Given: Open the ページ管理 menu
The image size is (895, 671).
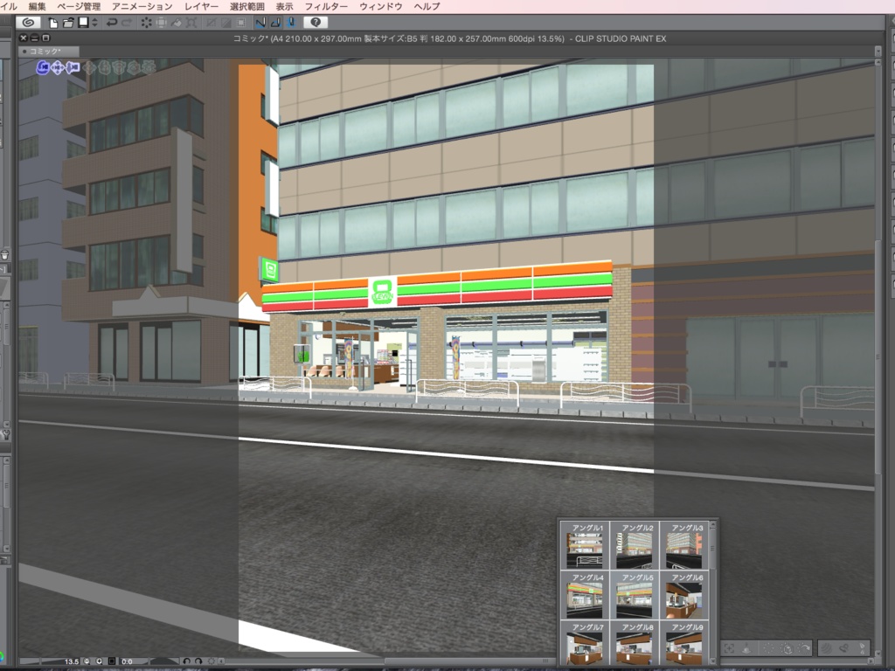Looking at the screenshot, I should coord(79,6).
